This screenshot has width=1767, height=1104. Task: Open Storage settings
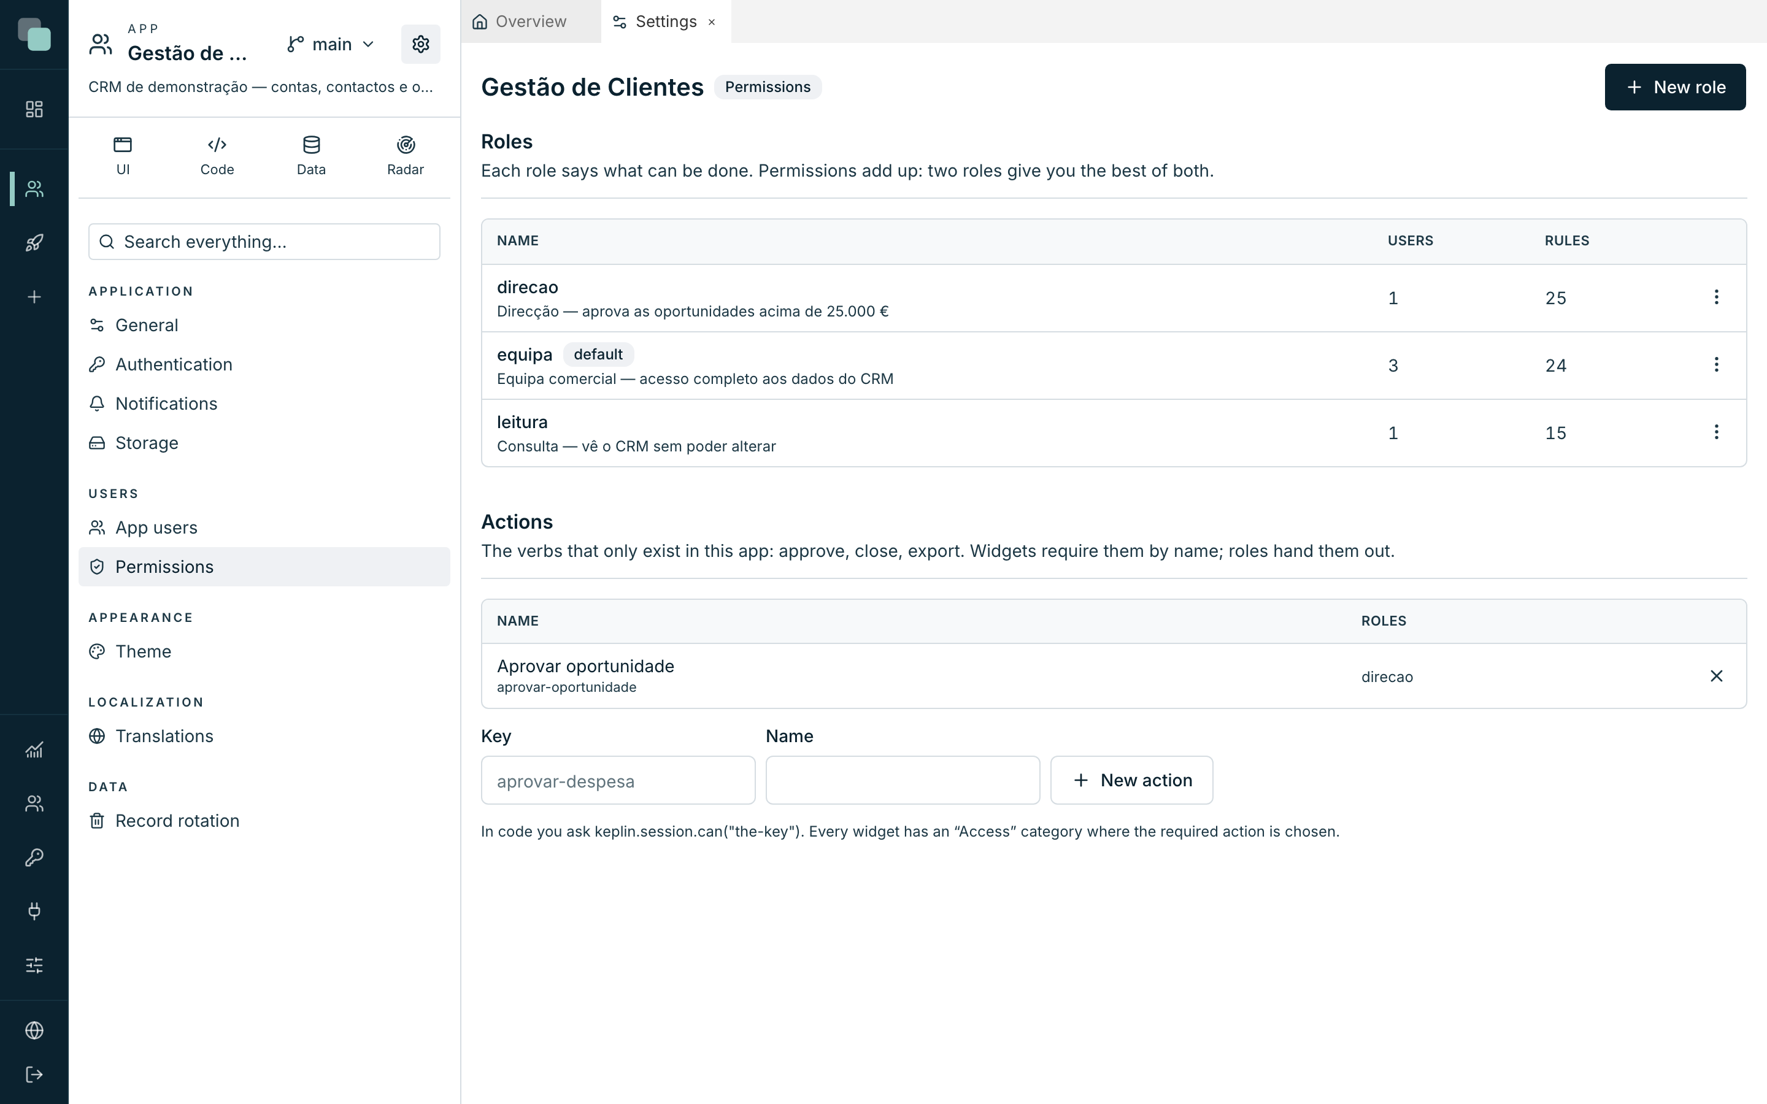point(264,443)
